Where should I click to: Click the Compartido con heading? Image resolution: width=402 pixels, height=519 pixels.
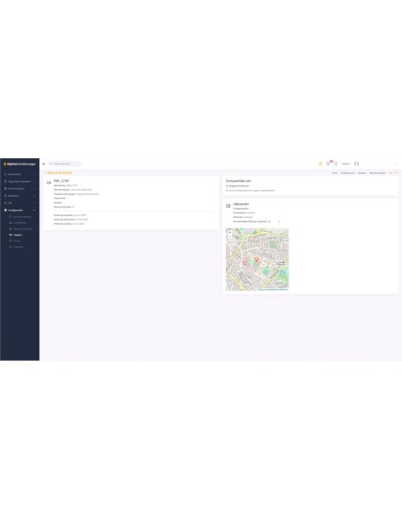tap(238, 181)
